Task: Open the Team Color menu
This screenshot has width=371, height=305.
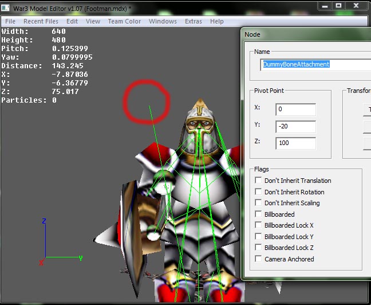Action: pos(124,21)
